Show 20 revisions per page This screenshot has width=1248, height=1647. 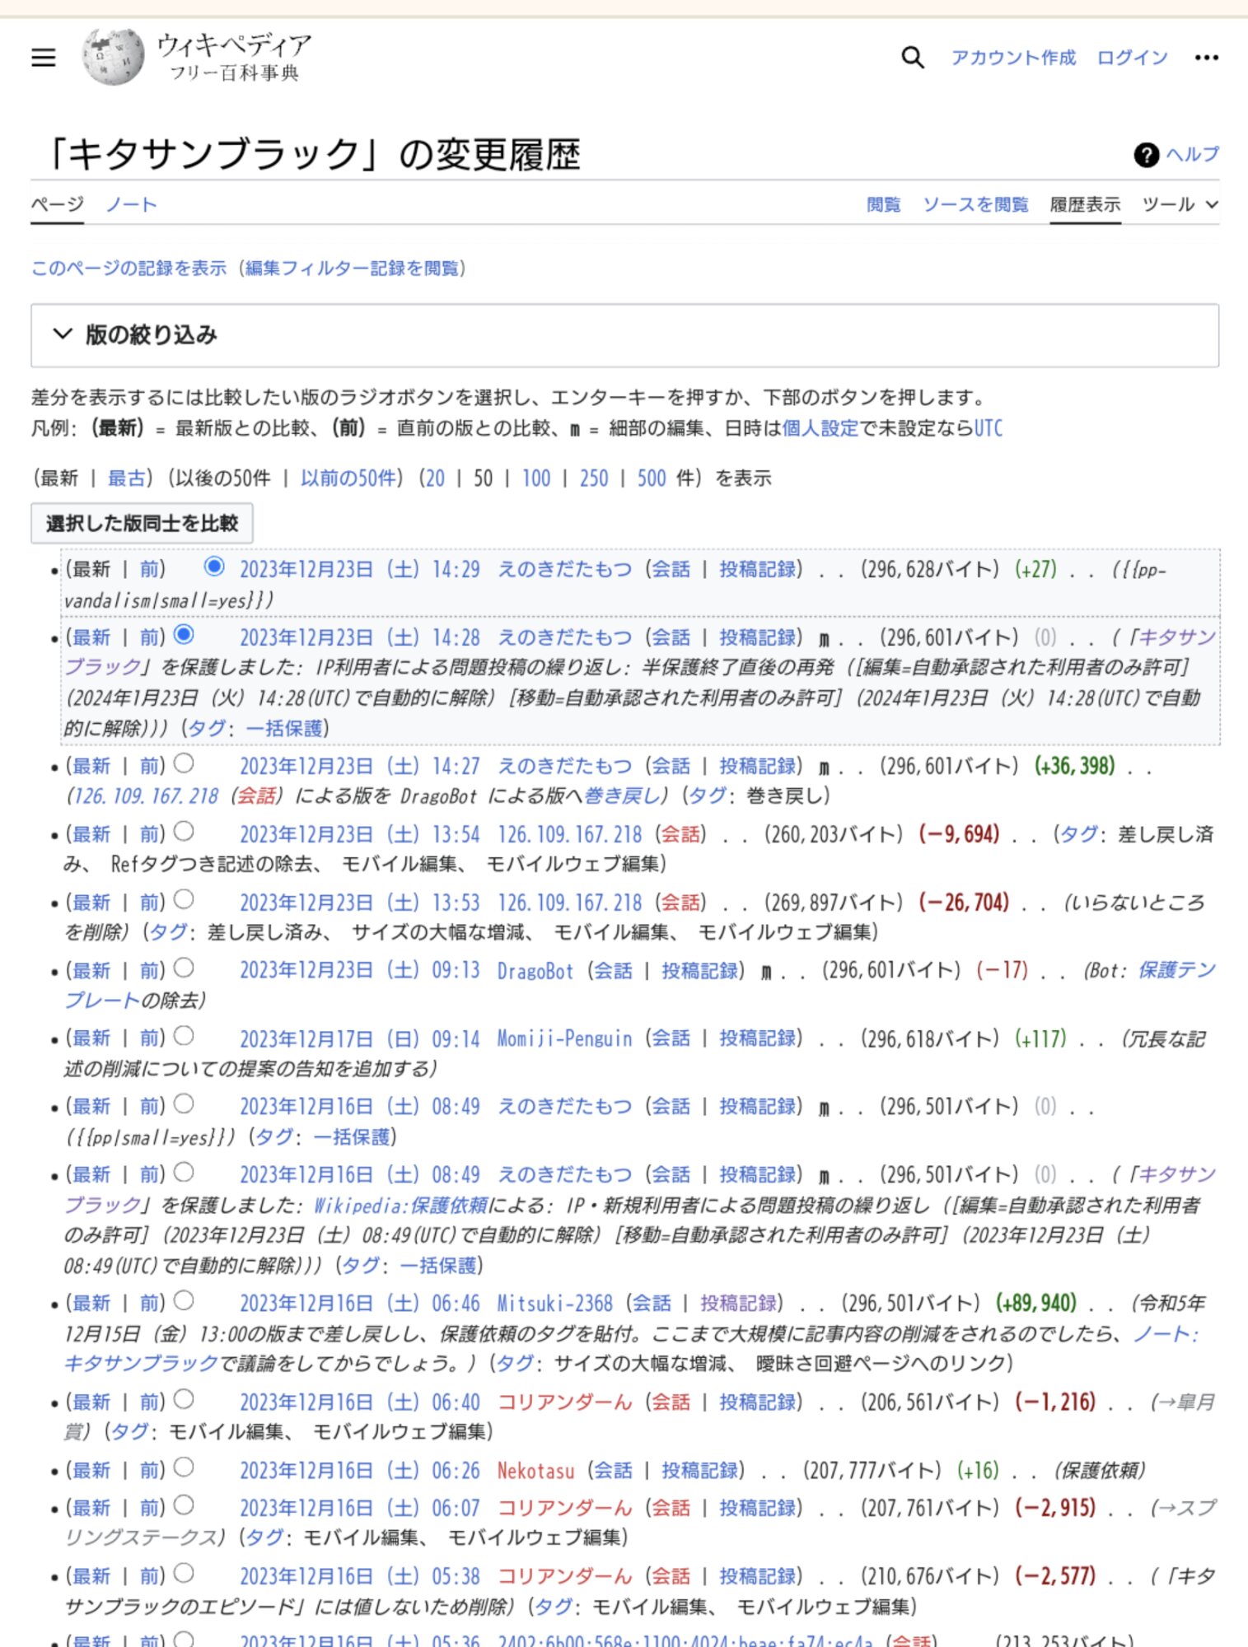(434, 478)
